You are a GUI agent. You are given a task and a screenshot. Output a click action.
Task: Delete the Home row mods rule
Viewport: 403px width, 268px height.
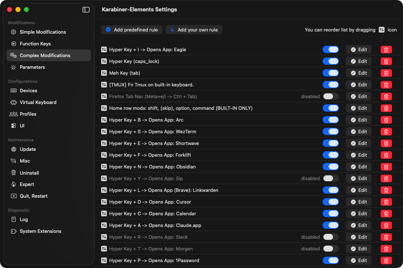[386, 108]
